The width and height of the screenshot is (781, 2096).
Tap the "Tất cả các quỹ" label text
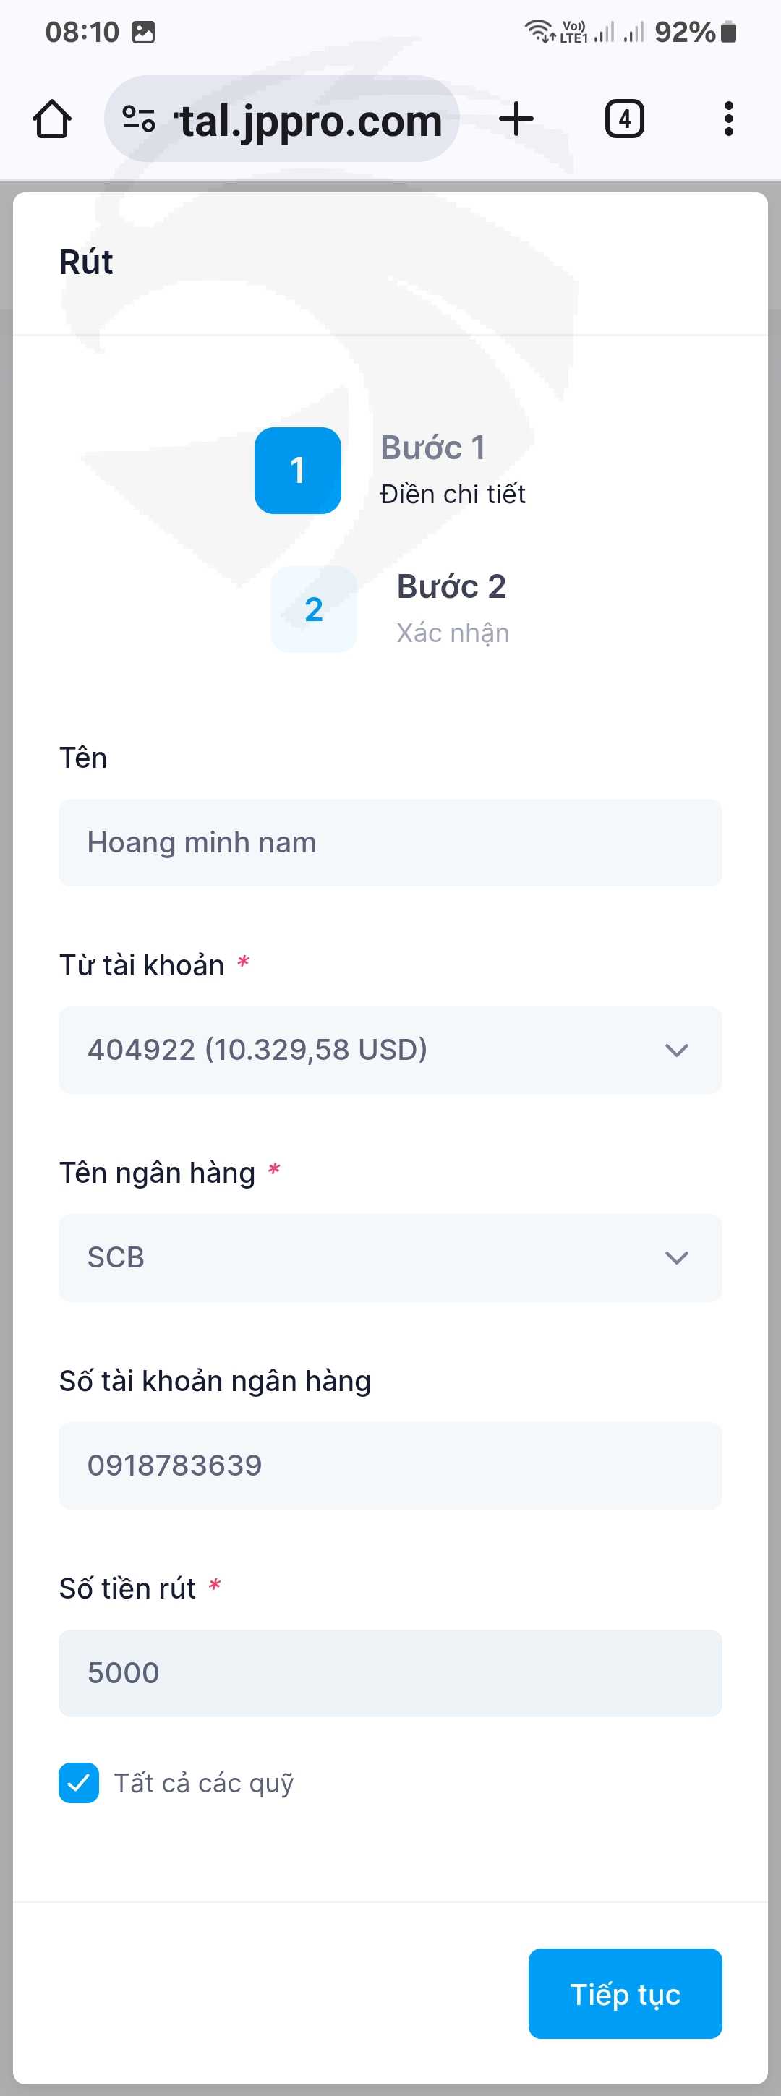203,1783
